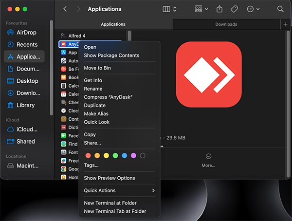The image size is (292, 221).
Task: Open Macintosh HD location in sidebar
Action: pyautogui.click(x=24, y=166)
